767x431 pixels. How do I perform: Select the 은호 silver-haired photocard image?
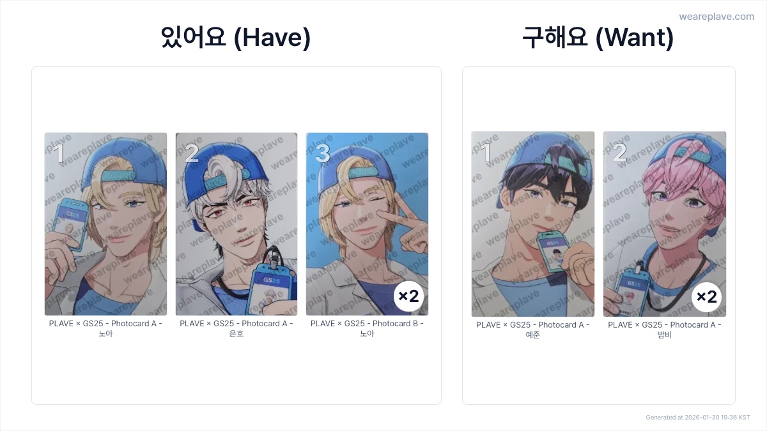coord(236,224)
